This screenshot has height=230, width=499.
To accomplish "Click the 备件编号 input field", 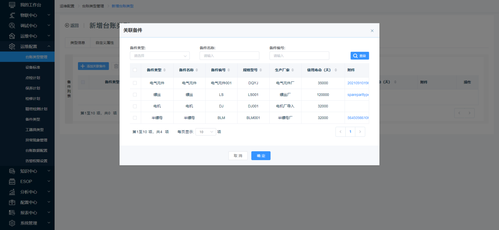I will (299, 56).
